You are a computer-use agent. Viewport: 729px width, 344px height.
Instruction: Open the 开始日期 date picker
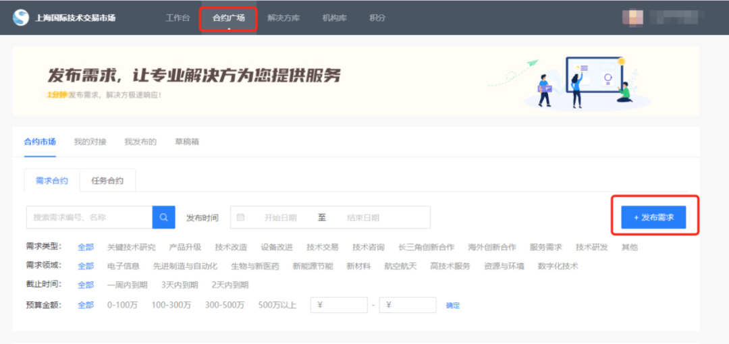280,218
